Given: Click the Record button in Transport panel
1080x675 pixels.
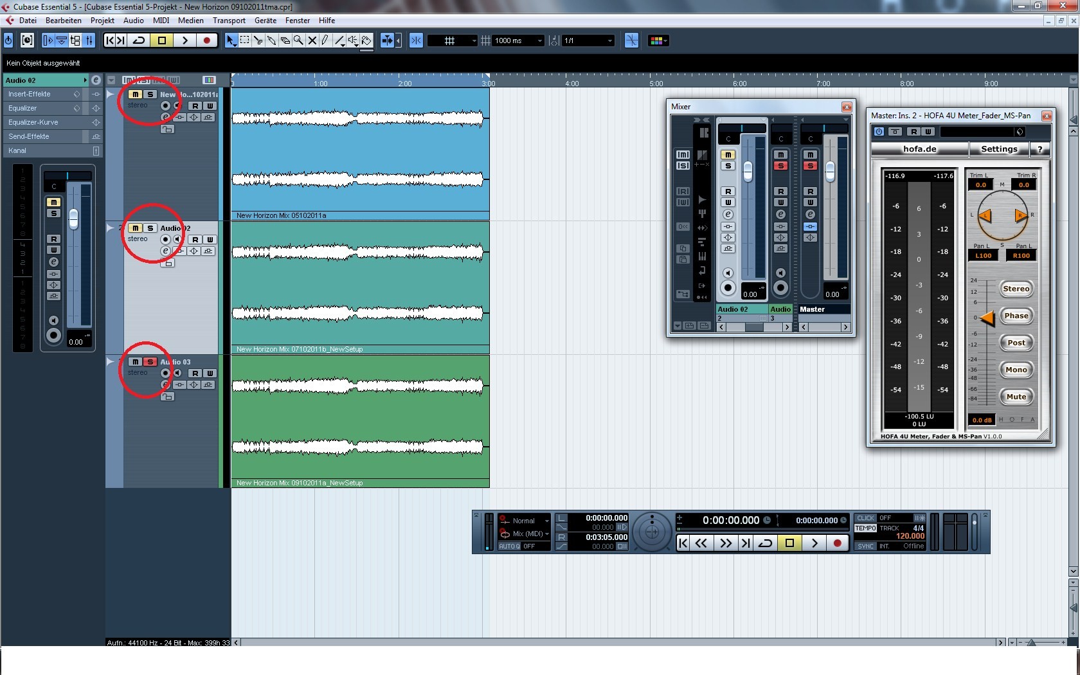Looking at the screenshot, I should 837,543.
